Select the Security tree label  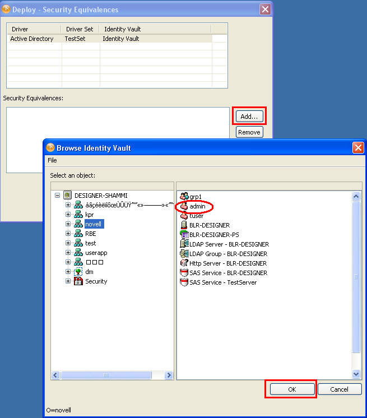[x=96, y=281]
